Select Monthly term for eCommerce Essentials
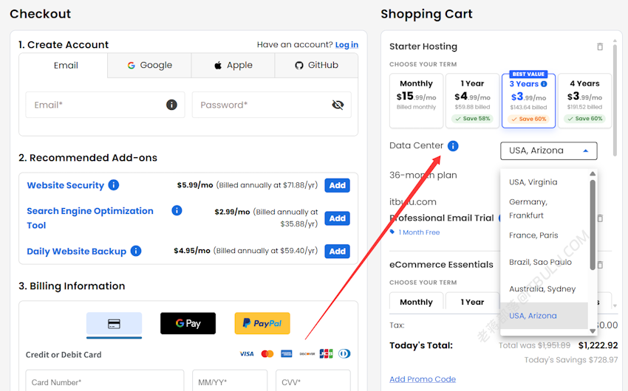628x391 pixels. (x=416, y=302)
